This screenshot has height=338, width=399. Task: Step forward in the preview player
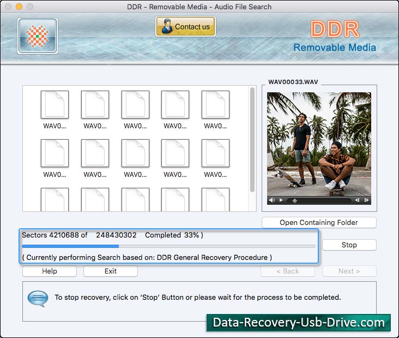tap(366, 200)
